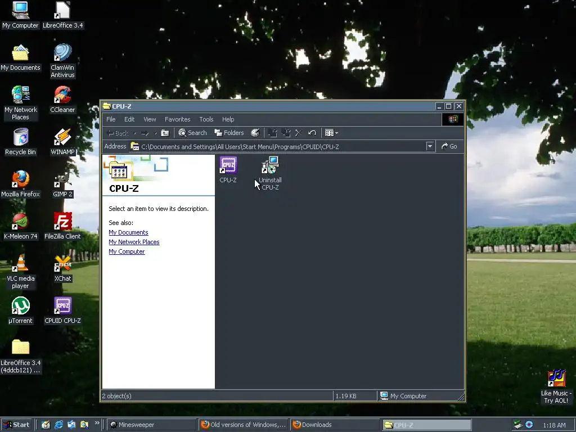Click the 2 object(s) status bar text
Viewport: 576px width, 432px height.
116,396
